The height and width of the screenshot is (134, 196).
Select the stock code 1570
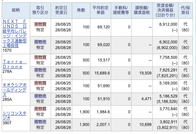click(7, 50)
